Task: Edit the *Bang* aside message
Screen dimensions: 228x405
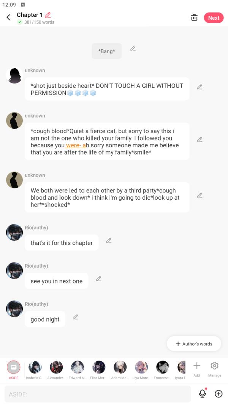Action: tap(133, 48)
